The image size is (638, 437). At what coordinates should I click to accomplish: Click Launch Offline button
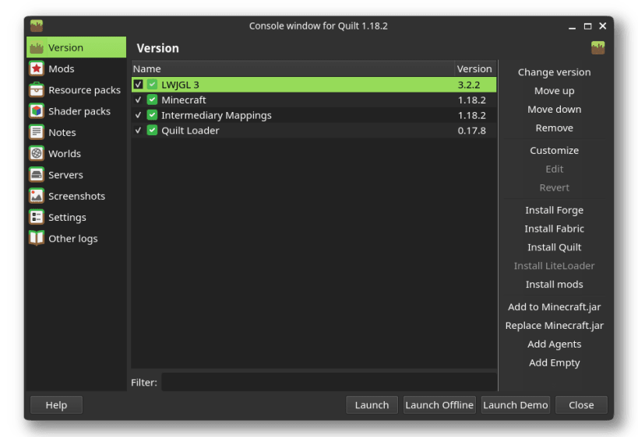click(439, 405)
